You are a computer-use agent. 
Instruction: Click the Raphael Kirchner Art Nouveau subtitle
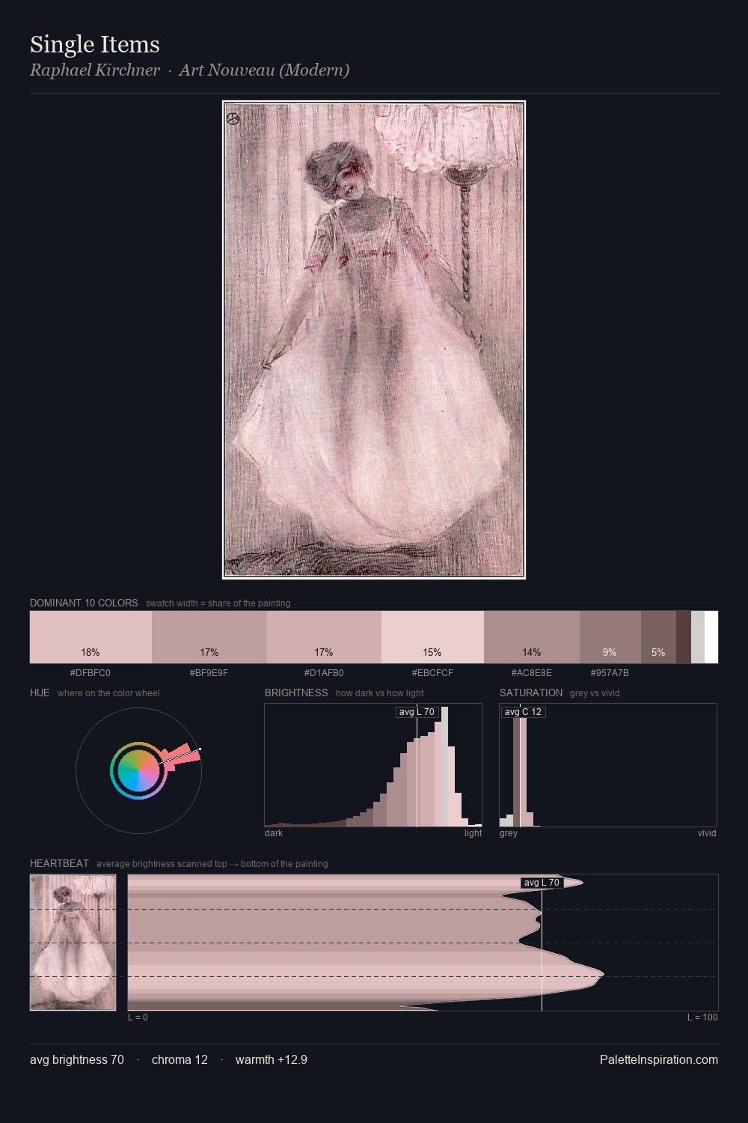tap(189, 70)
